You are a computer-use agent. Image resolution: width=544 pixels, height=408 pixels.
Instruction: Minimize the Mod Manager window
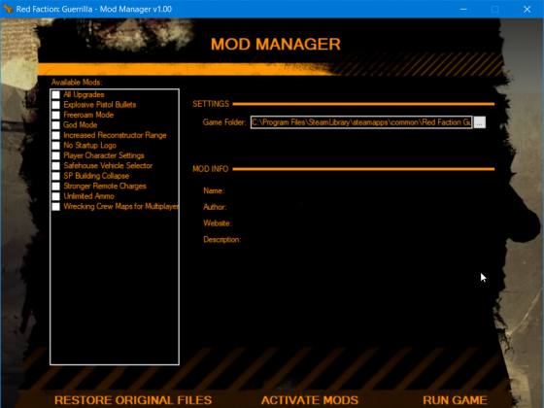click(x=463, y=9)
